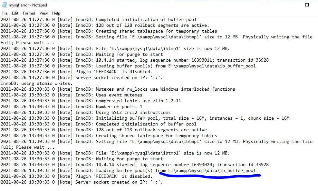Click the Notepad icon in title bar
Screen dimensions: 318x191
coord(5,5)
